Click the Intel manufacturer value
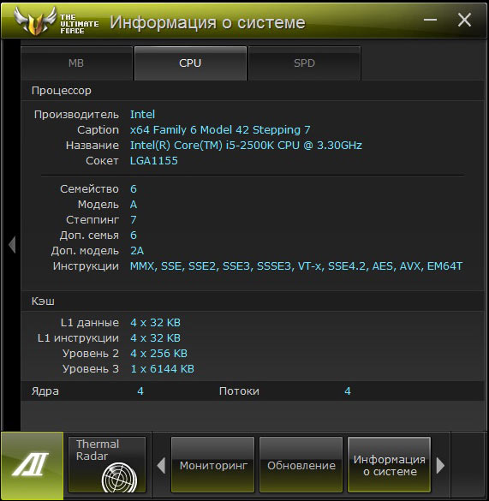The image size is (489, 501). point(142,115)
